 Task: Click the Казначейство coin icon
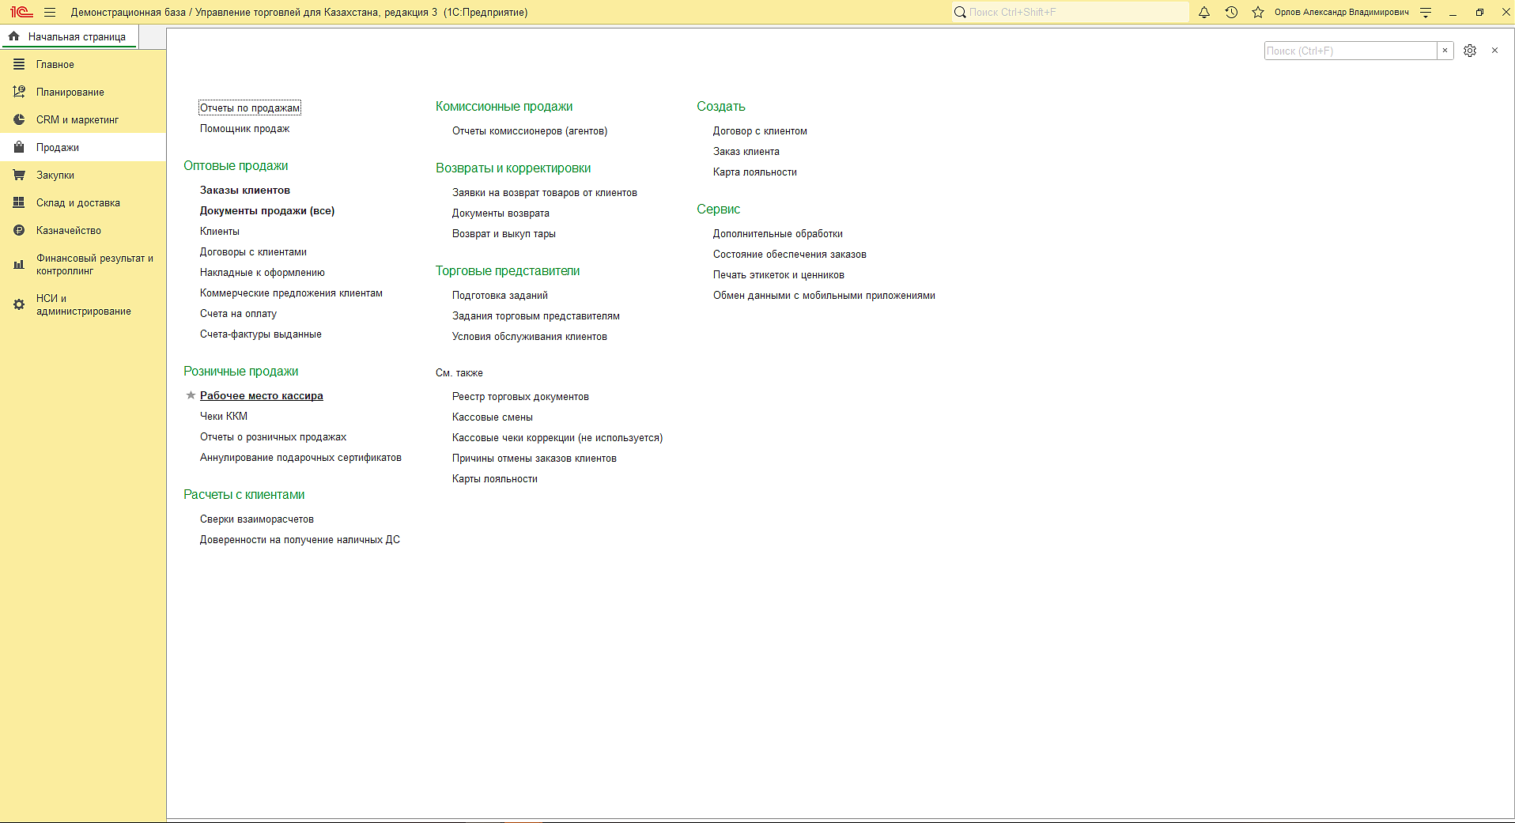pyautogui.click(x=19, y=230)
